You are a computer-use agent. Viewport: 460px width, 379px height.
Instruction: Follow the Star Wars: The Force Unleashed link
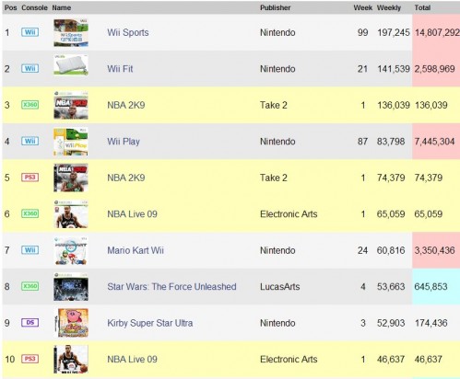(171, 287)
